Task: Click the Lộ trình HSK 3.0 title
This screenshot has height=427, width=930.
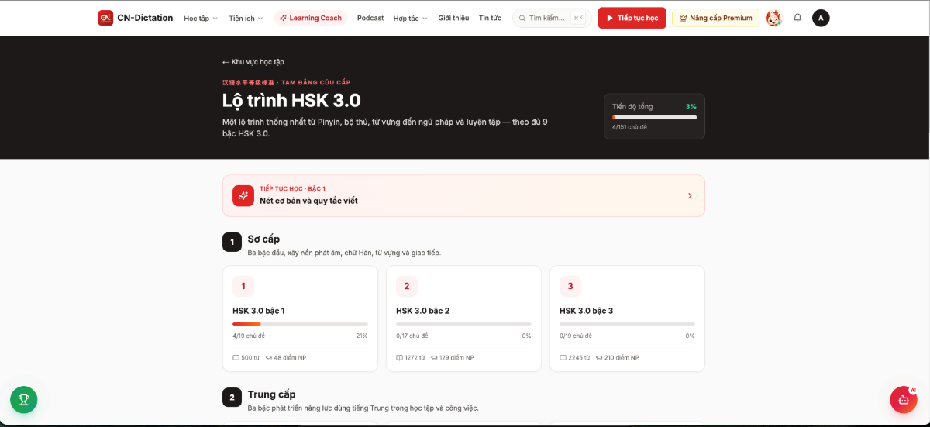Action: tap(291, 101)
